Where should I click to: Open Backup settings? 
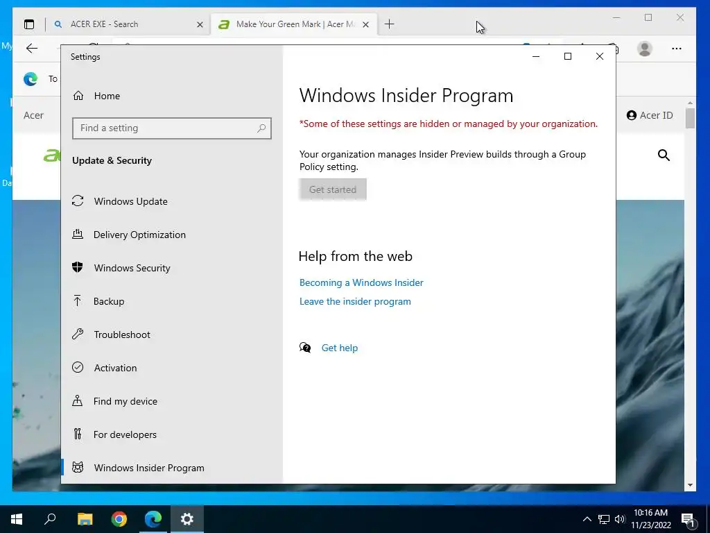click(x=109, y=301)
